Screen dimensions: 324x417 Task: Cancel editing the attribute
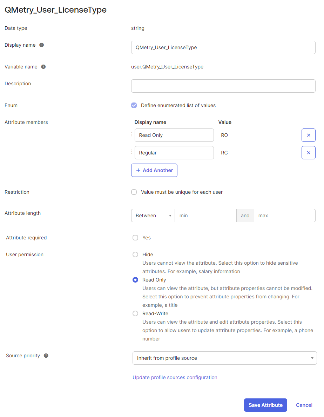point(304,405)
